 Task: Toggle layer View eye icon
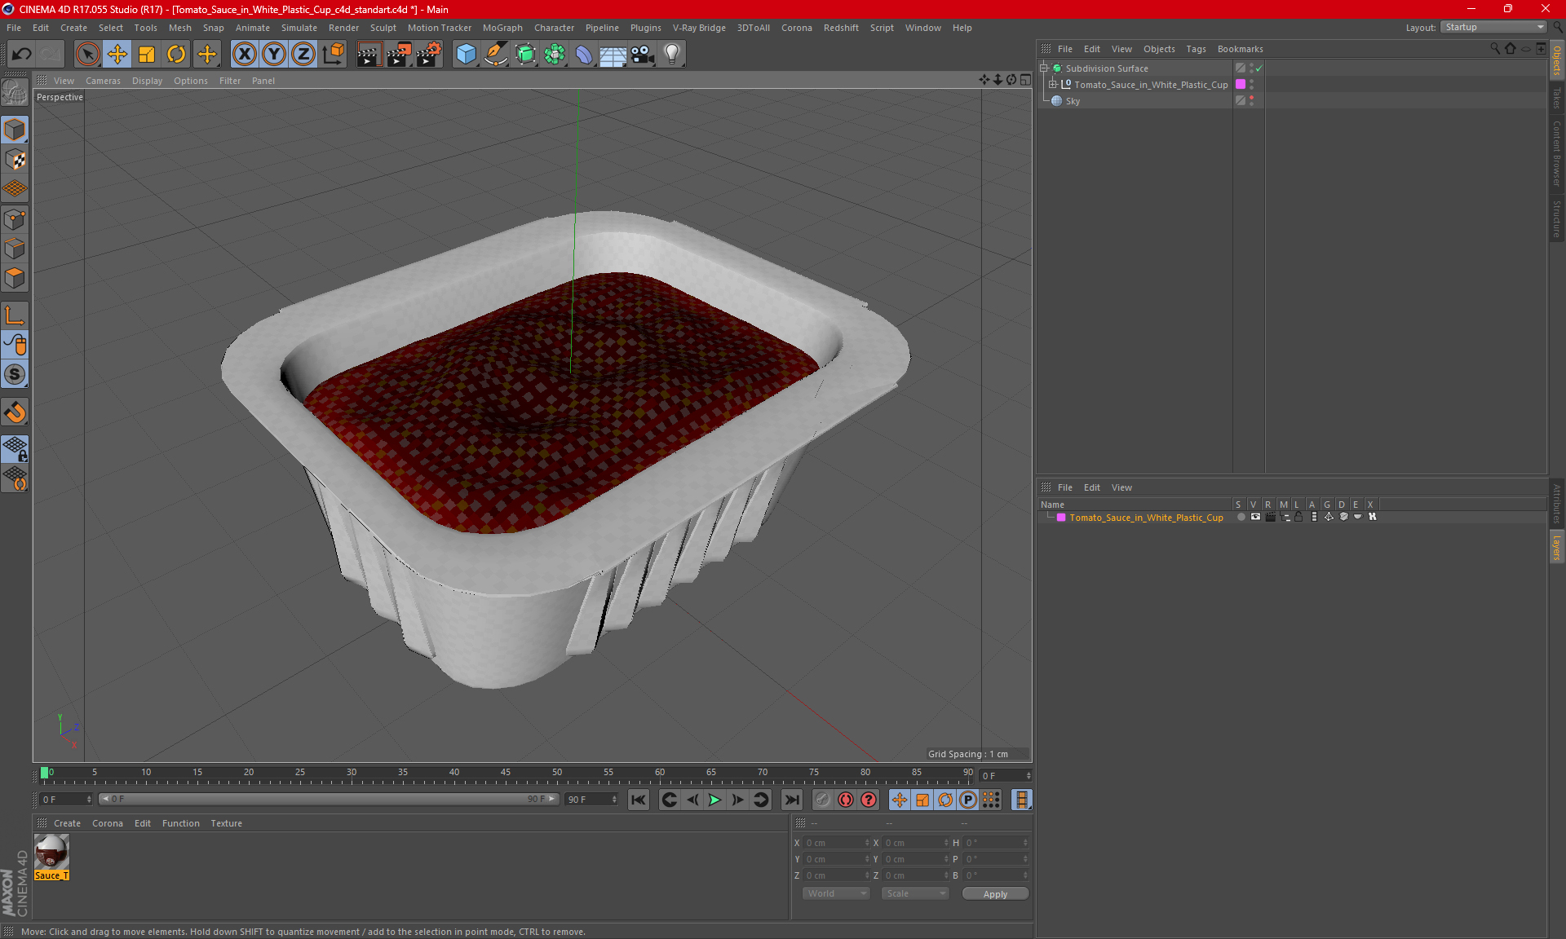(1255, 517)
